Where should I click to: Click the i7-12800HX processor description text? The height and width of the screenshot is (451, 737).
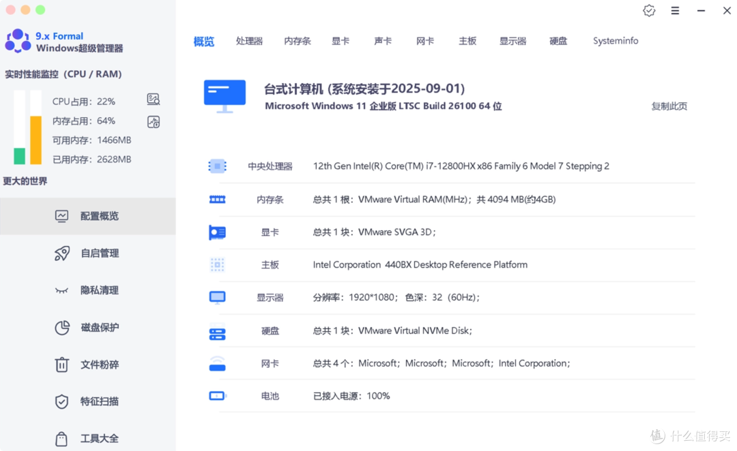(461, 166)
